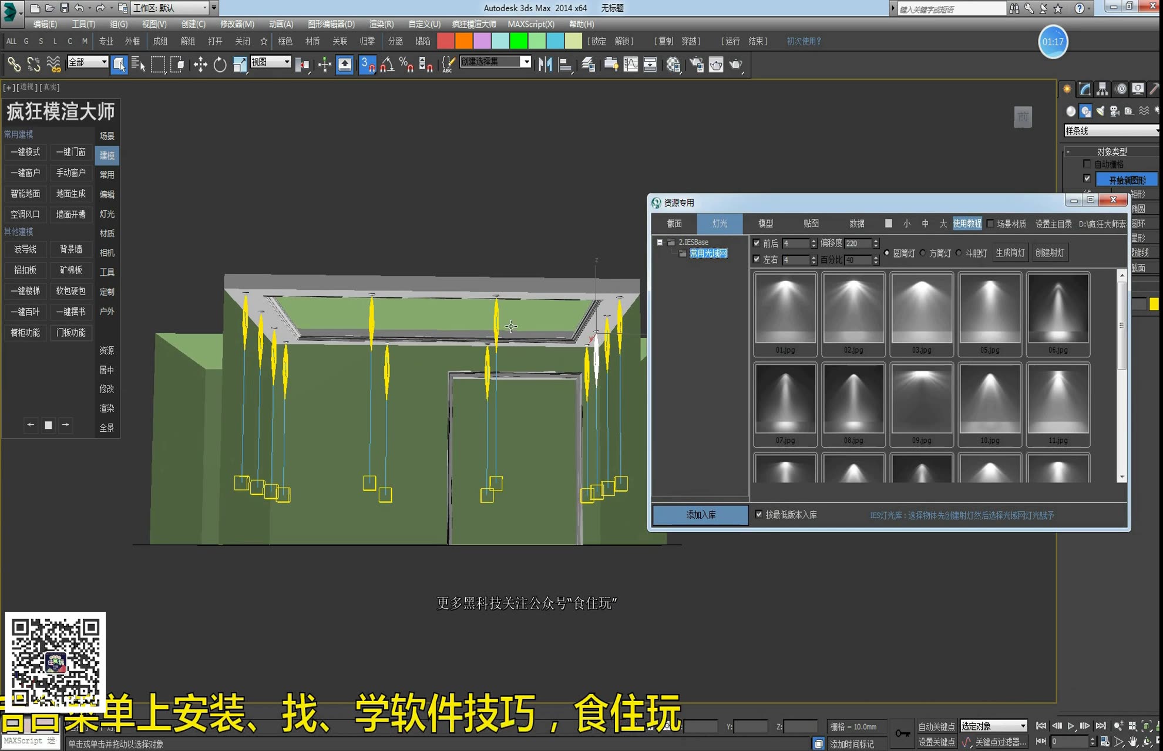Select the 06.jpg IES thumbnail
1163x751 pixels.
pos(1058,314)
